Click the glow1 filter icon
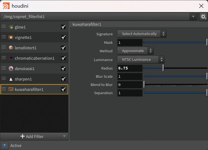The image size is (208, 150). pos(11,27)
